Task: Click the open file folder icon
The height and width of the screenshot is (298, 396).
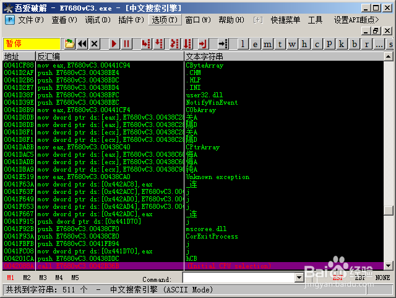Action: 69,44
